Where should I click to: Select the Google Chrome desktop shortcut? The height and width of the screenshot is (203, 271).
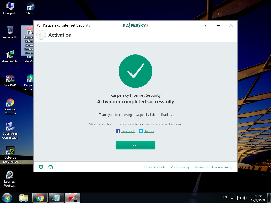10,107
